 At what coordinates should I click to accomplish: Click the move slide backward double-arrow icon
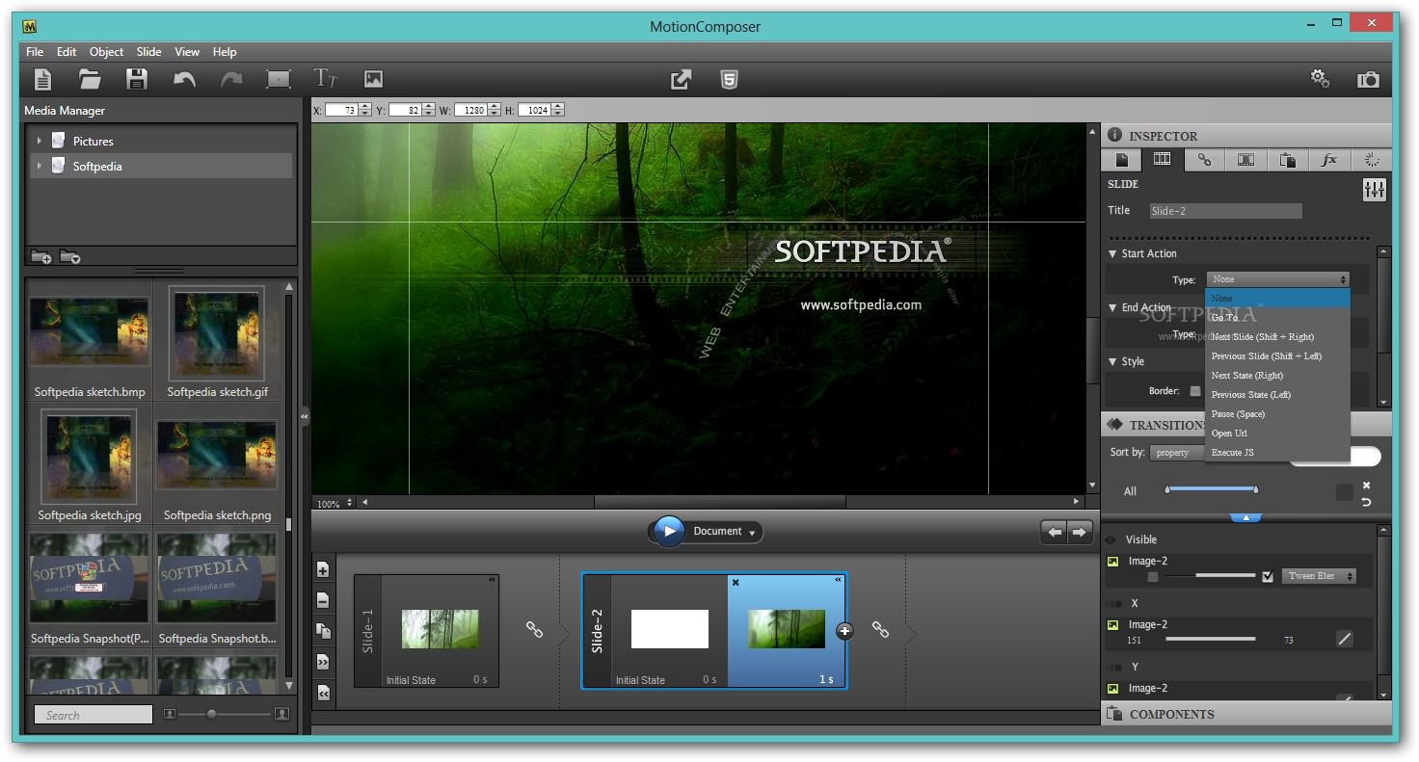click(x=323, y=693)
